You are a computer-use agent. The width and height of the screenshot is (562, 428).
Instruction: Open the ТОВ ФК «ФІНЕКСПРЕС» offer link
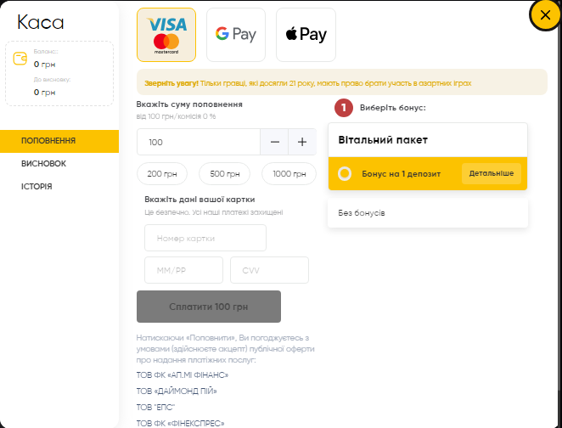coord(180,424)
